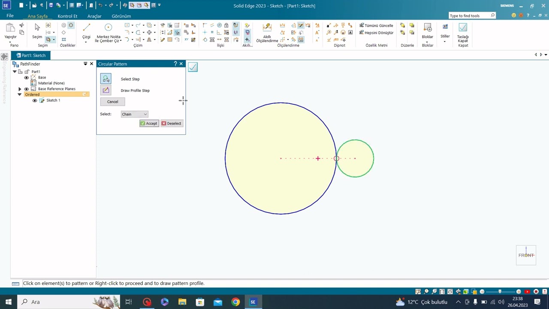The height and width of the screenshot is (309, 549).
Task: Click the Accept button
Action: tap(149, 124)
